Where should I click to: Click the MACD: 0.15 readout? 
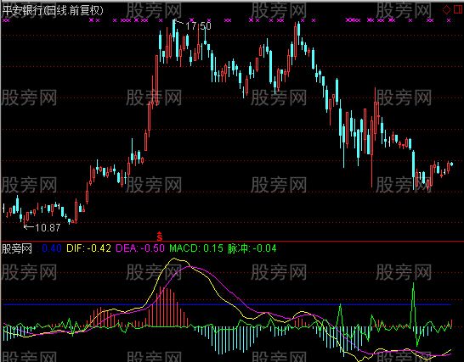(x=196, y=248)
